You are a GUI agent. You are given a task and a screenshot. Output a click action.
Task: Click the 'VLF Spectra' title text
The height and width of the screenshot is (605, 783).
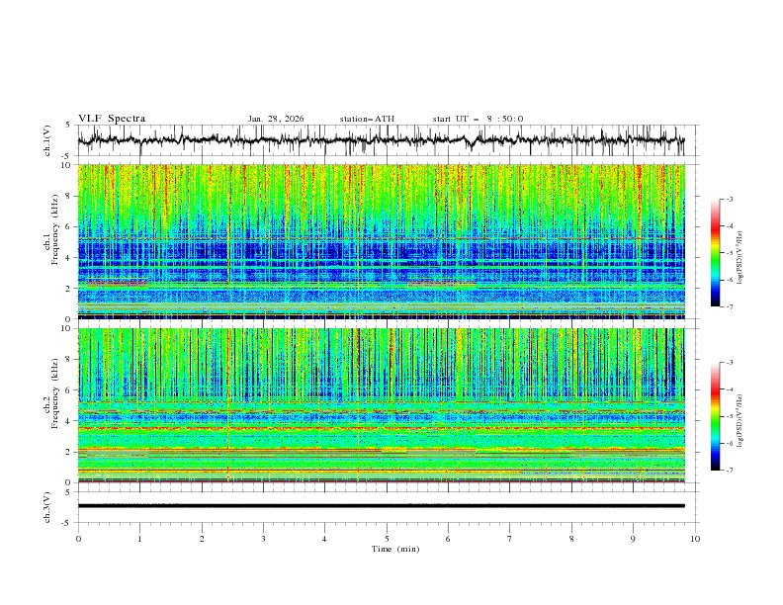[112, 119]
